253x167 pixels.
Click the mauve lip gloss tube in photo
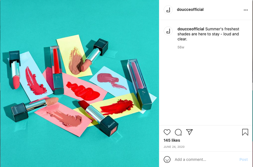140,84
